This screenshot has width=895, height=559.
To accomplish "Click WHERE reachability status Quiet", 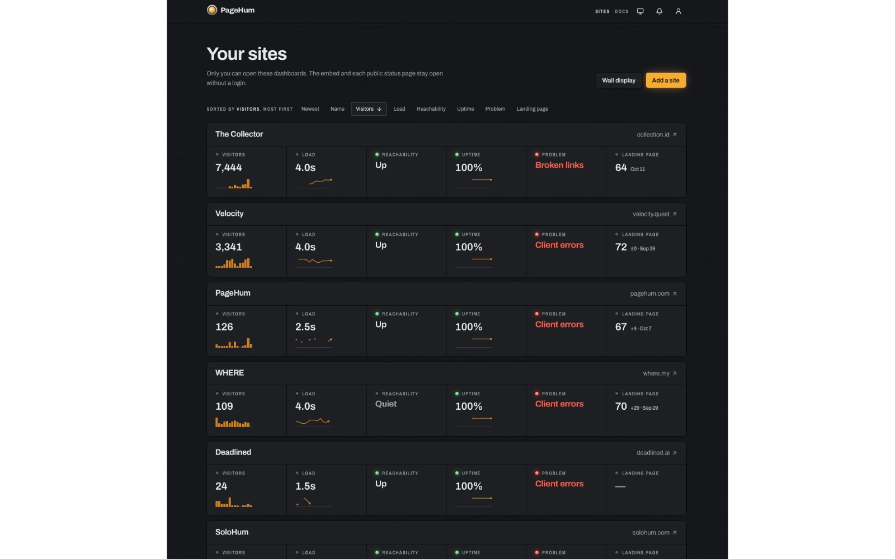I will coord(386,404).
